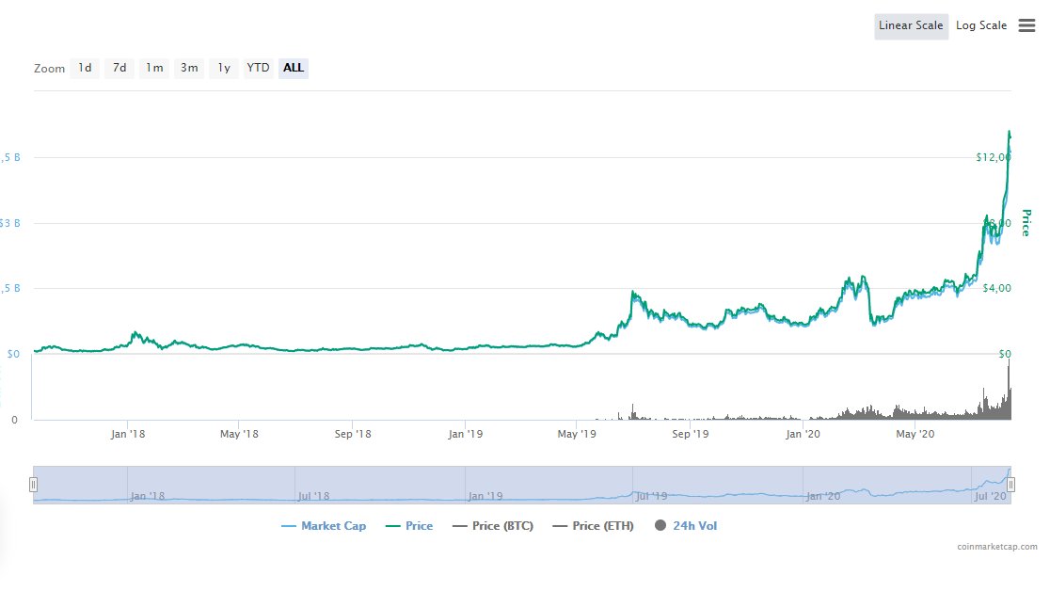Toggle the Price series legend
1050x591 pixels.
[409, 526]
